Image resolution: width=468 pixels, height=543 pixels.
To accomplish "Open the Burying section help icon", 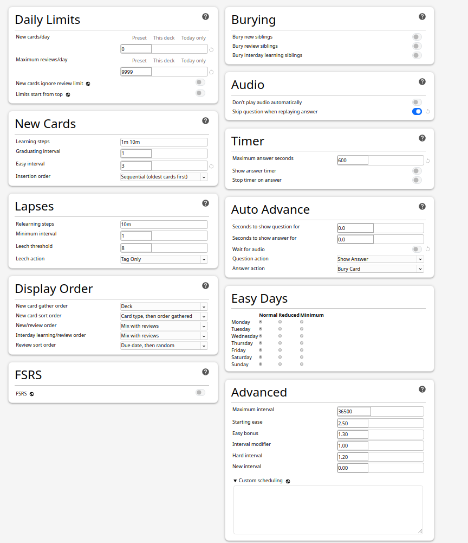I will pos(422,17).
